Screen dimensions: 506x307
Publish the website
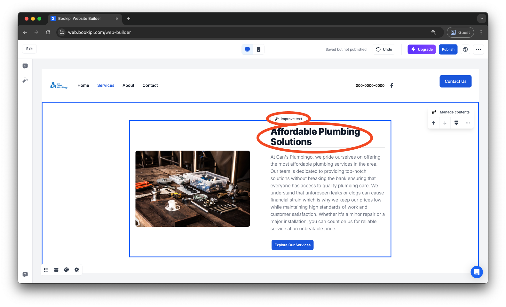coord(448,50)
